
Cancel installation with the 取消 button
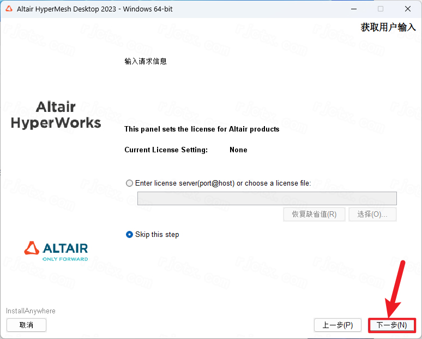pos(26,325)
